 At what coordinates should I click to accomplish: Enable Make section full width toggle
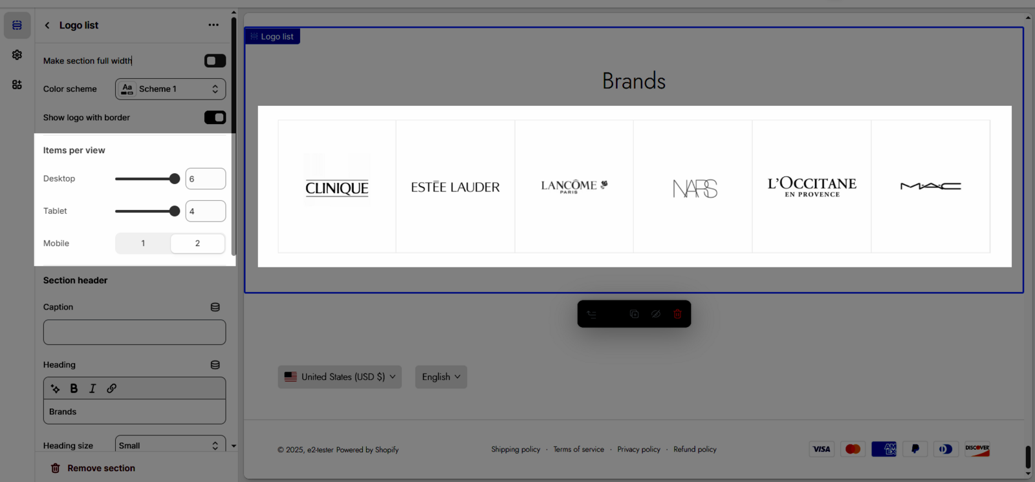[x=215, y=61]
